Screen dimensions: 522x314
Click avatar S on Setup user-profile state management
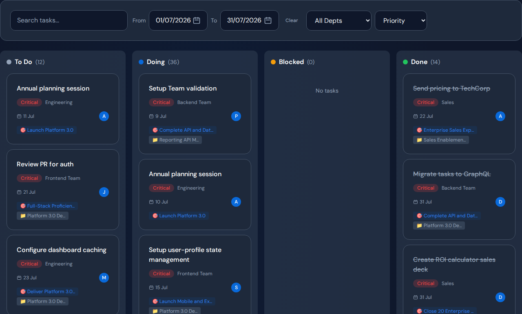point(236,287)
